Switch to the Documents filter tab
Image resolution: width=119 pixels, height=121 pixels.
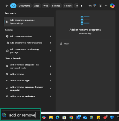pos(24,6)
